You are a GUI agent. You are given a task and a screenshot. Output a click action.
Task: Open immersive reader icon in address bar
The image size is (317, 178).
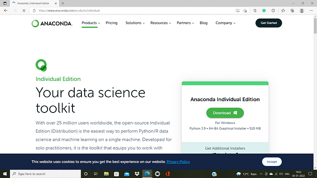point(238,10)
